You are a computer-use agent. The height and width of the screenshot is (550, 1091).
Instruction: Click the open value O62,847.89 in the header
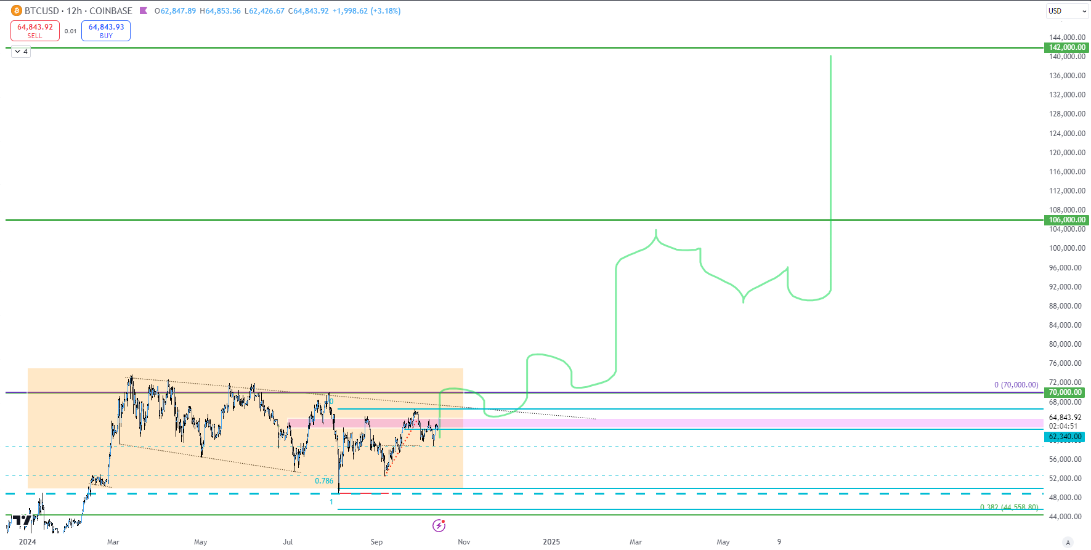175,11
